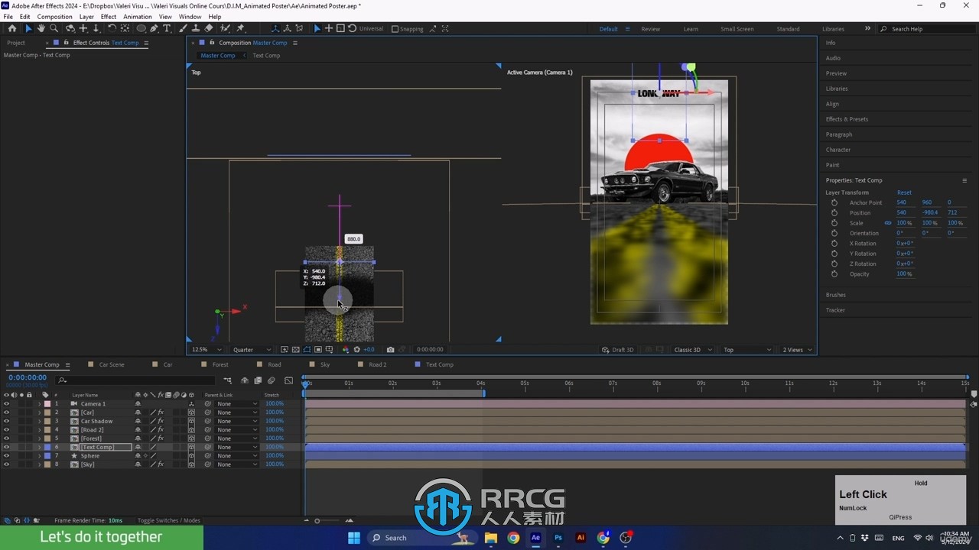Click the Opacity 100% value
This screenshot has width=979, height=550.
(x=904, y=273)
